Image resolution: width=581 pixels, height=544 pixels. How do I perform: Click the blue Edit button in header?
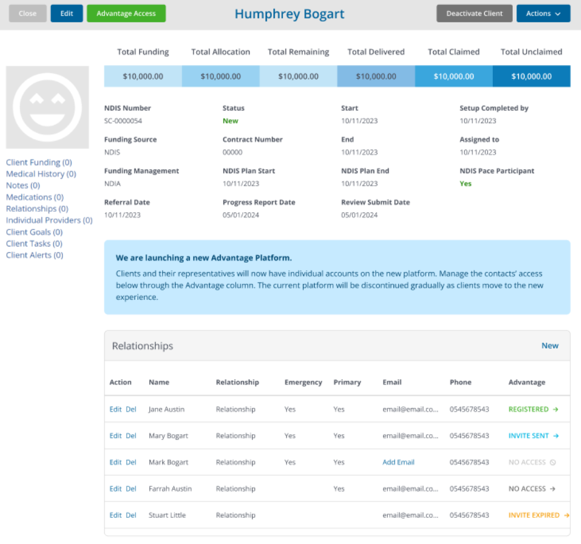coord(66,14)
